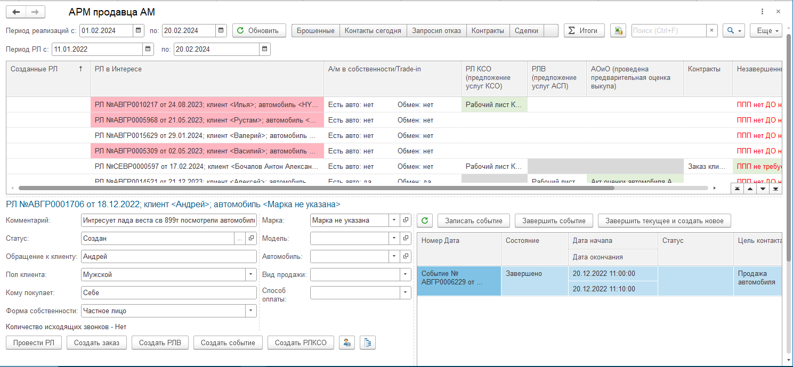Click the РЛ в Интересе column header
This screenshot has height=367, width=793.
[207, 79]
